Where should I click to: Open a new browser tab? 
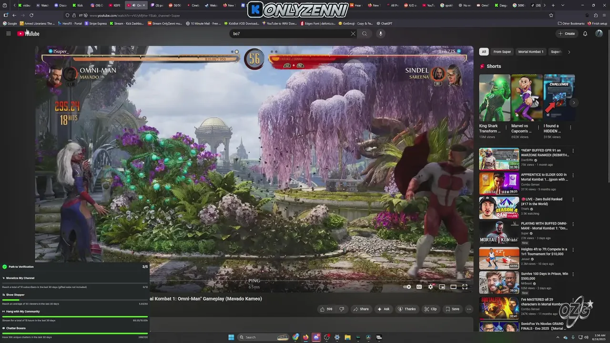pos(553,5)
